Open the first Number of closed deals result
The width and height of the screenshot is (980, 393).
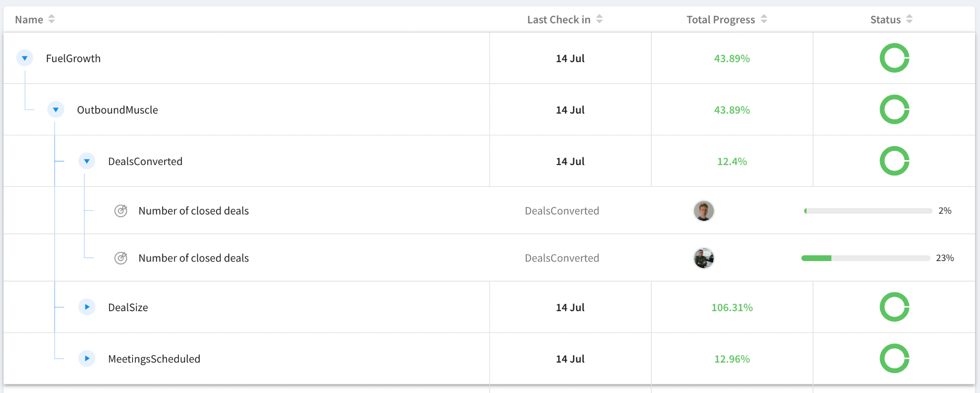pyautogui.click(x=193, y=211)
